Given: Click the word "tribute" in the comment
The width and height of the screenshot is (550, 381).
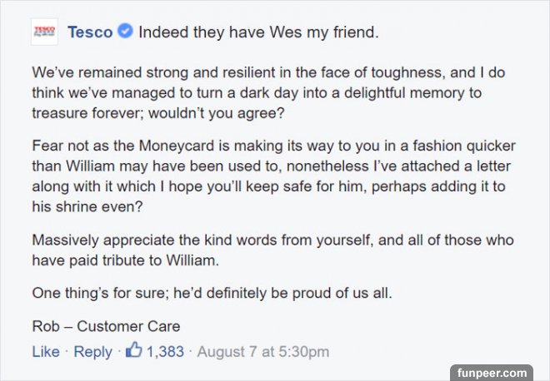Looking at the screenshot, I should pyautogui.click(x=124, y=261).
